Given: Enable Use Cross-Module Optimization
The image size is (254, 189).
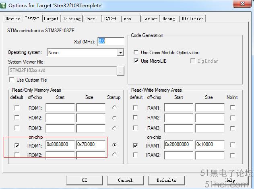Looking at the screenshot, I should [x=136, y=52].
